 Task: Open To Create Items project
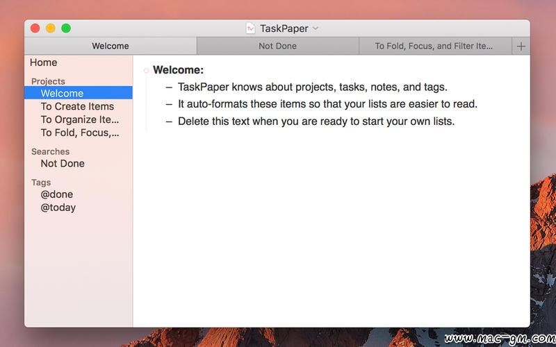click(79, 106)
